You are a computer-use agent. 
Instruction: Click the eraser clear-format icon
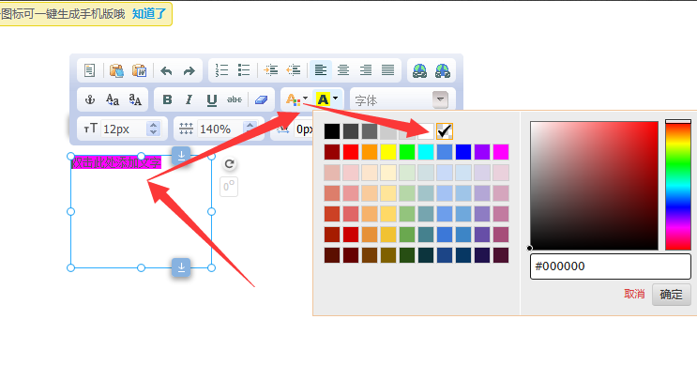(261, 99)
